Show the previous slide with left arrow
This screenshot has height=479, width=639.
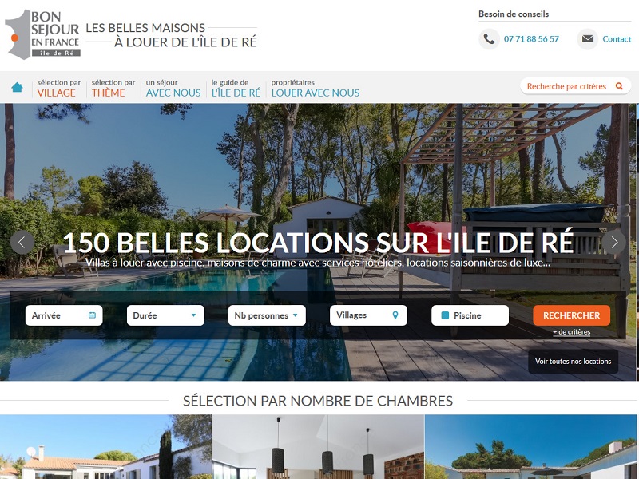click(x=22, y=243)
